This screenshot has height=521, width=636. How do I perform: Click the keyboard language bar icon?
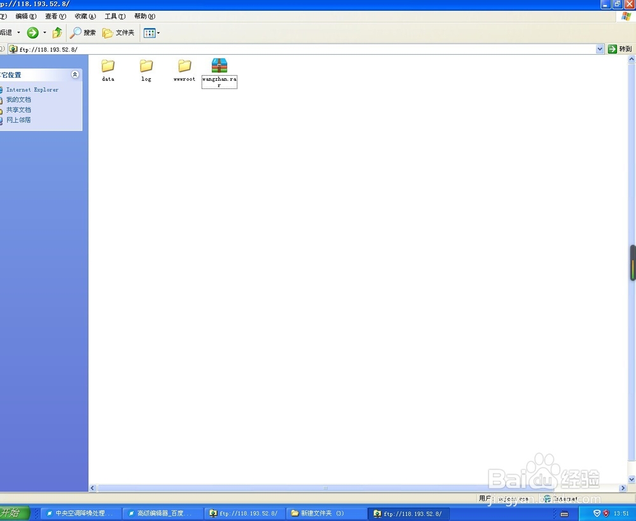(564, 514)
